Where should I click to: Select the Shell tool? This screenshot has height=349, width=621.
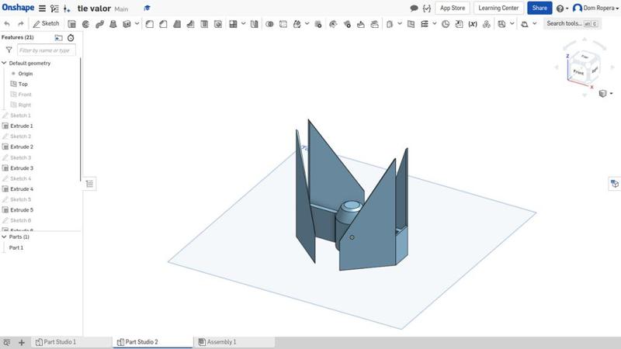(x=204, y=24)
